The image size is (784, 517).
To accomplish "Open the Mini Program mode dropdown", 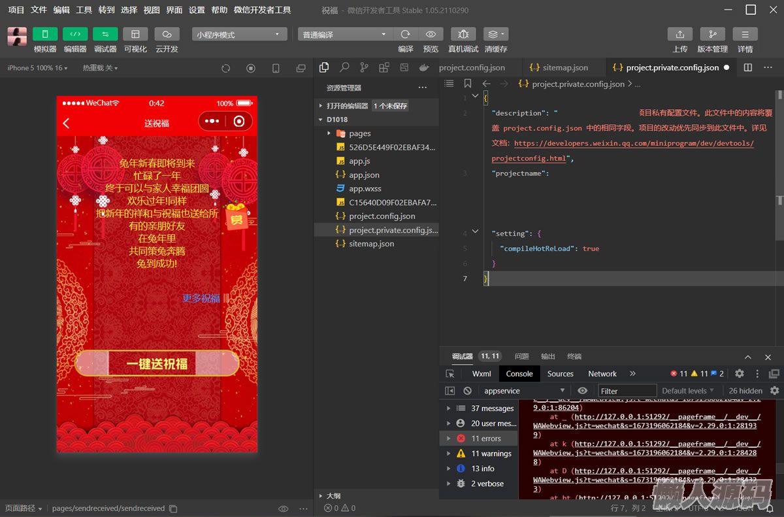I will point(239,35).
